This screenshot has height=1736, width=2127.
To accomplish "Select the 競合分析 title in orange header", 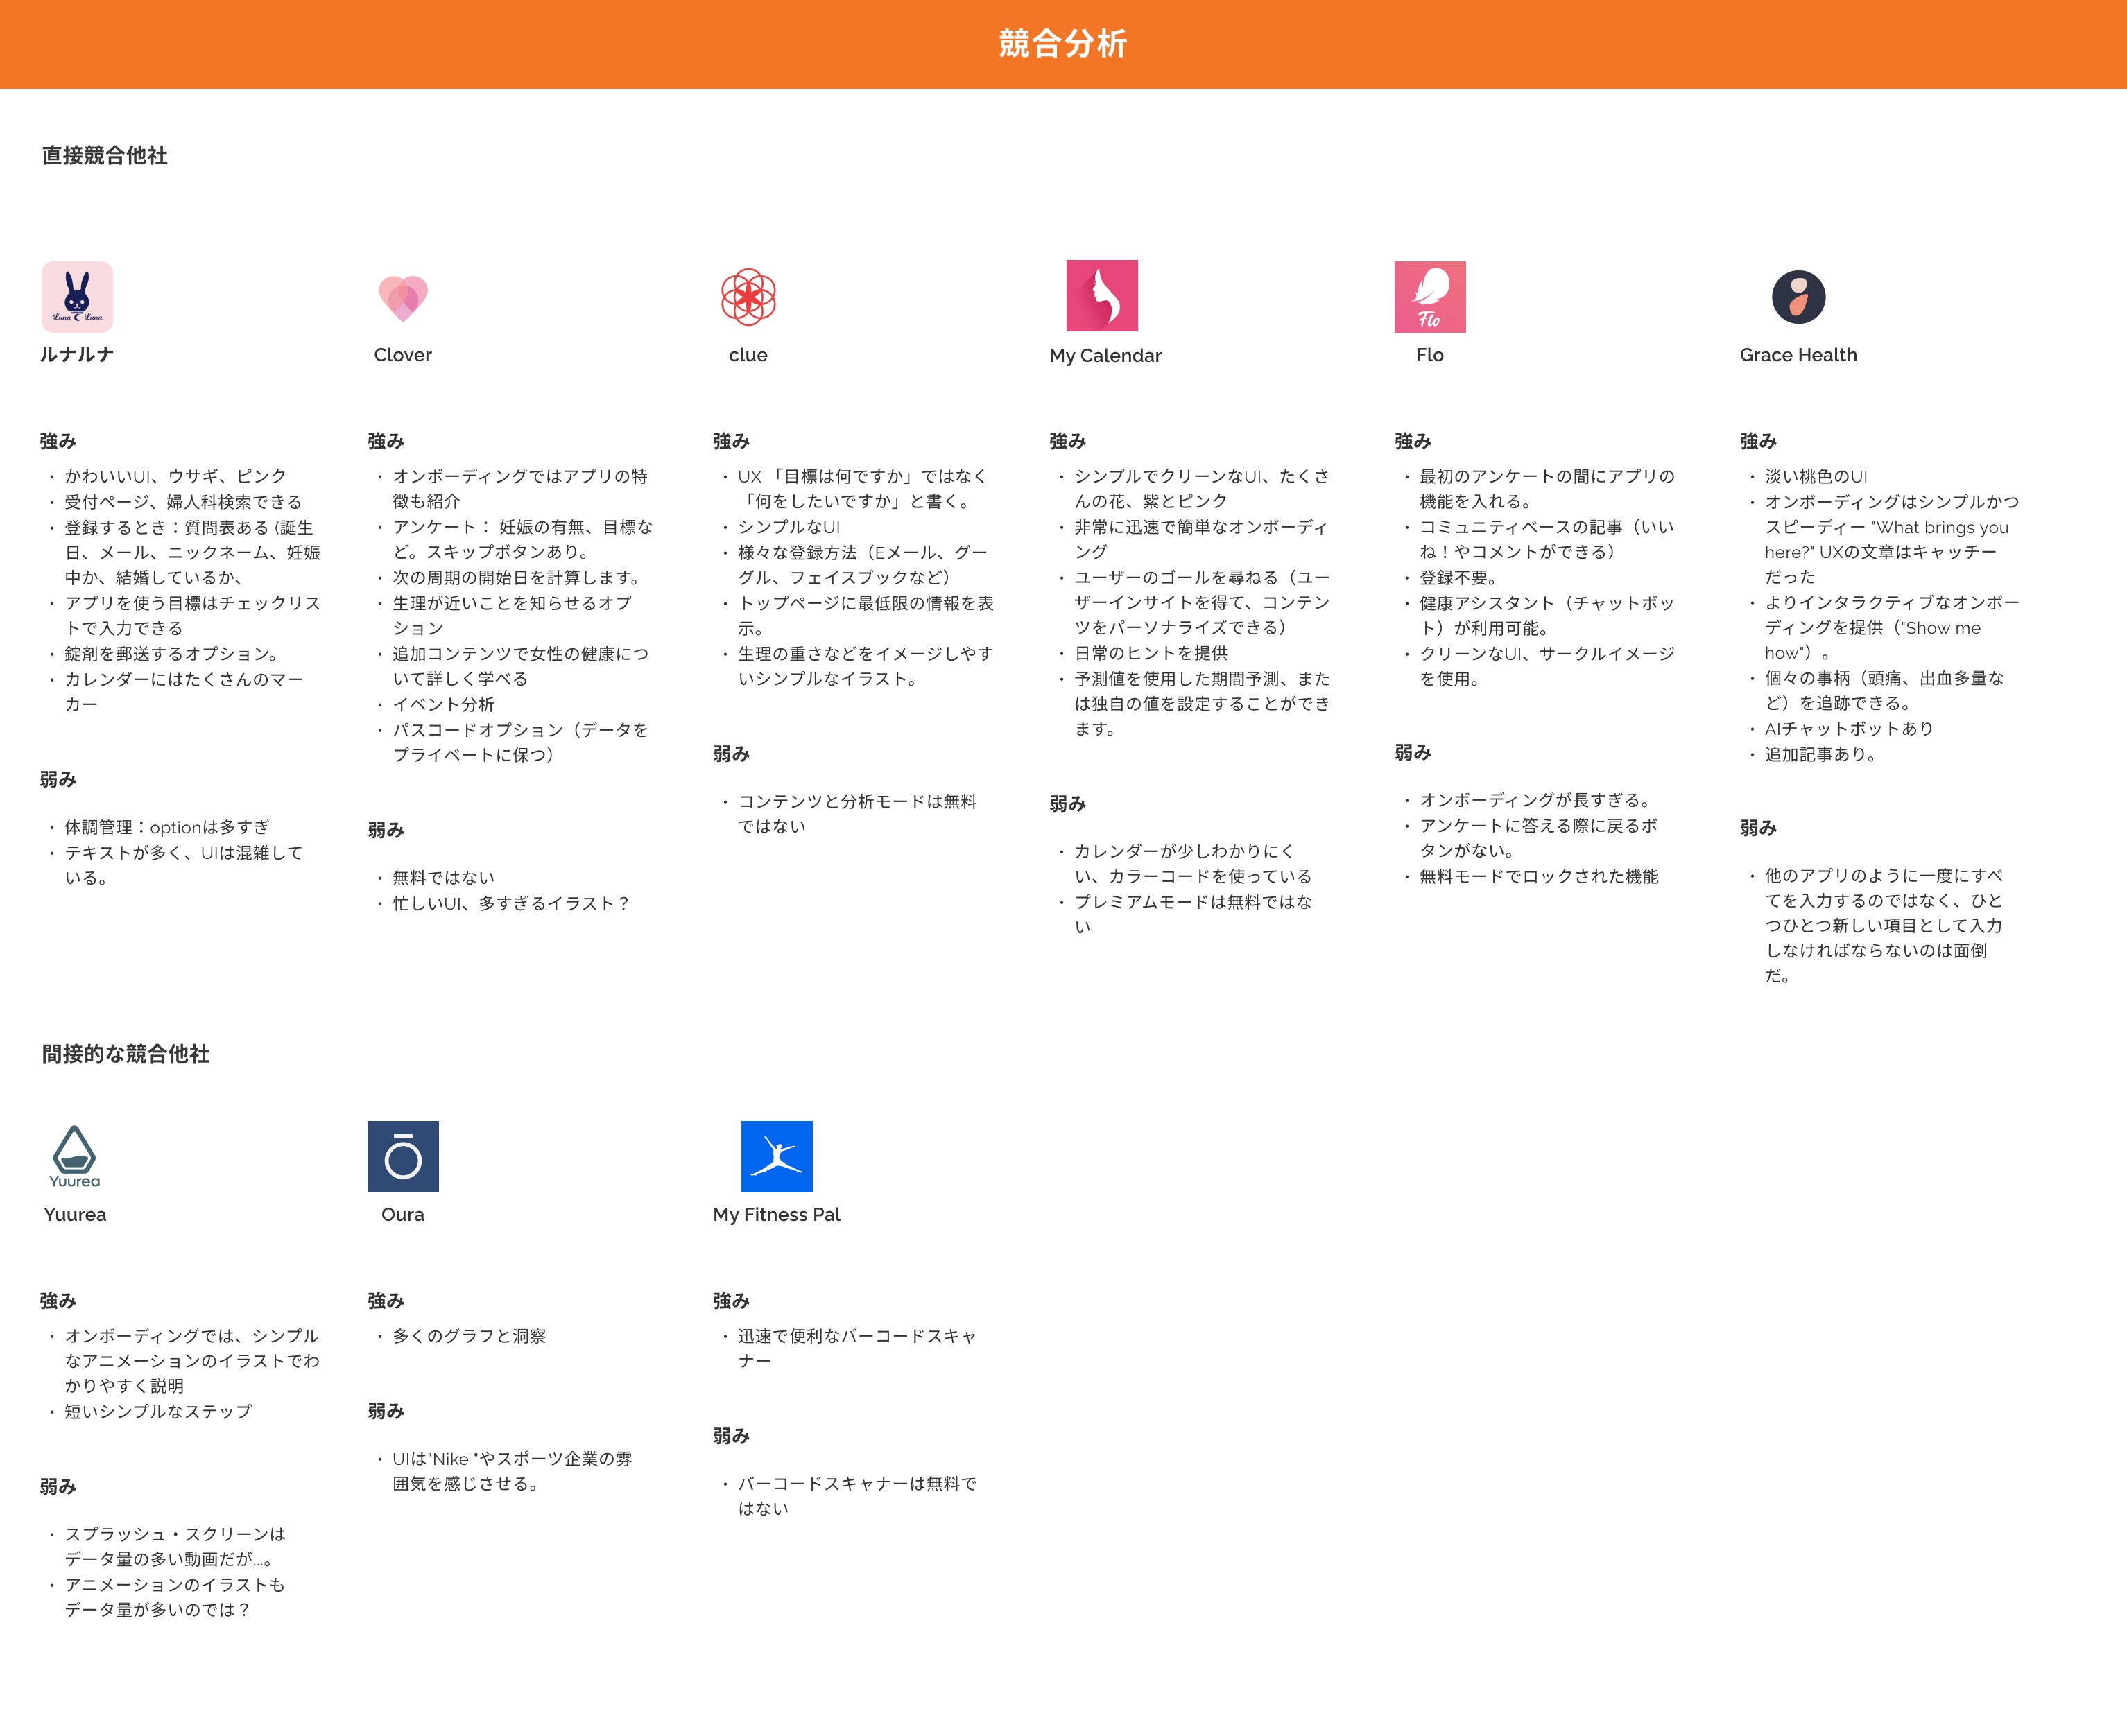I will [x=1062, y=44].
